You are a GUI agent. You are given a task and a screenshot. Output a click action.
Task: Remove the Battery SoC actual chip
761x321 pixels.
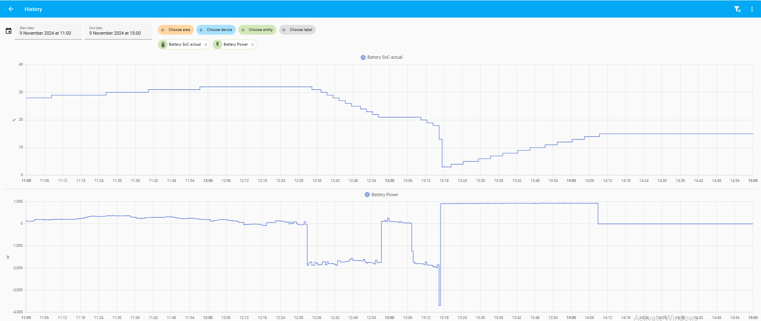click(x=206, y=44)
